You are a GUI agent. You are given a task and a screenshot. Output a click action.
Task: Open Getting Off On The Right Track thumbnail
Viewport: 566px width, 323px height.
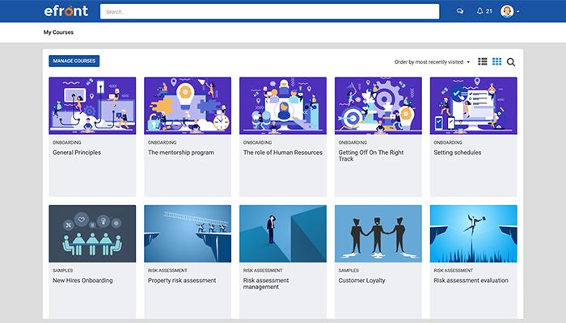[x=378, y=105]
